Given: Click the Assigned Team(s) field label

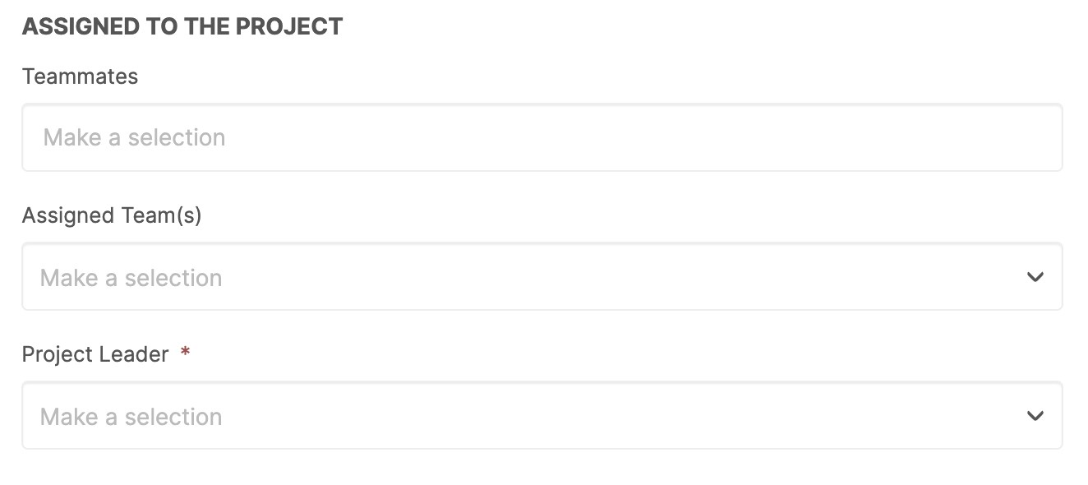Looking at the screenshot, I should 112,215.
